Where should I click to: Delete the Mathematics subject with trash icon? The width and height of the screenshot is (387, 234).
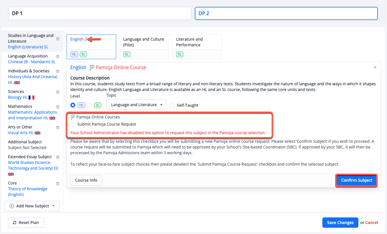[x=58, y=107]
